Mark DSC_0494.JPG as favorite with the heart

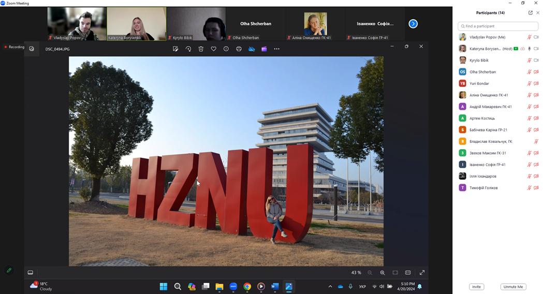click(x=213, y=49)
